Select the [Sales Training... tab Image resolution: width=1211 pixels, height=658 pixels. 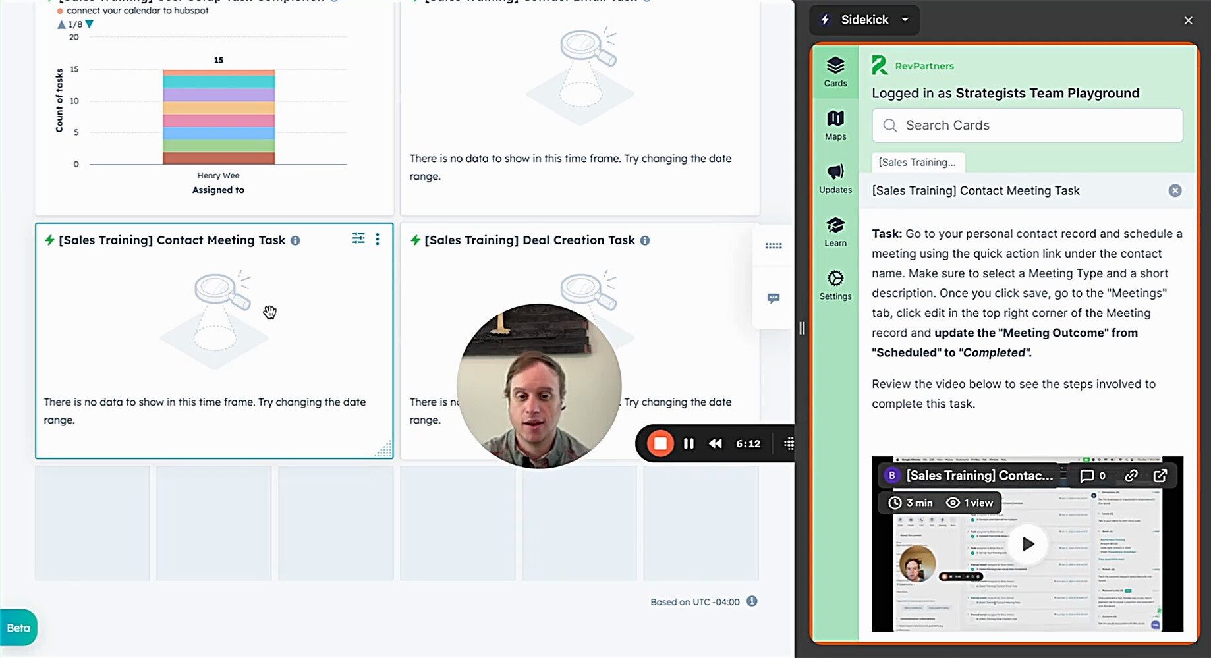coord(917,162)
